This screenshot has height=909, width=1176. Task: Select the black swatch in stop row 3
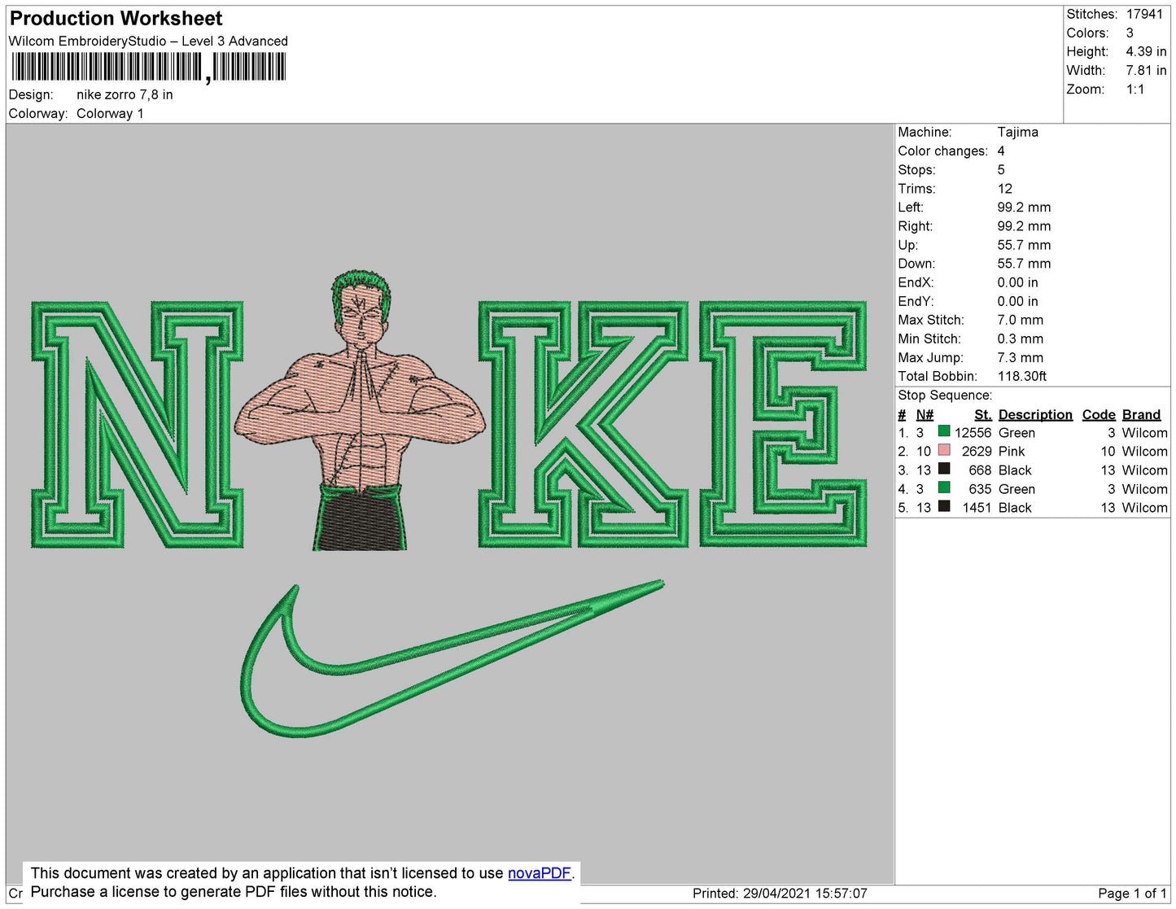tap(944, 469)
